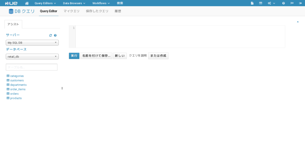Click the サーバー heading text
The image size is (305, 157).
pyautogui.click(x=13, y=35)
